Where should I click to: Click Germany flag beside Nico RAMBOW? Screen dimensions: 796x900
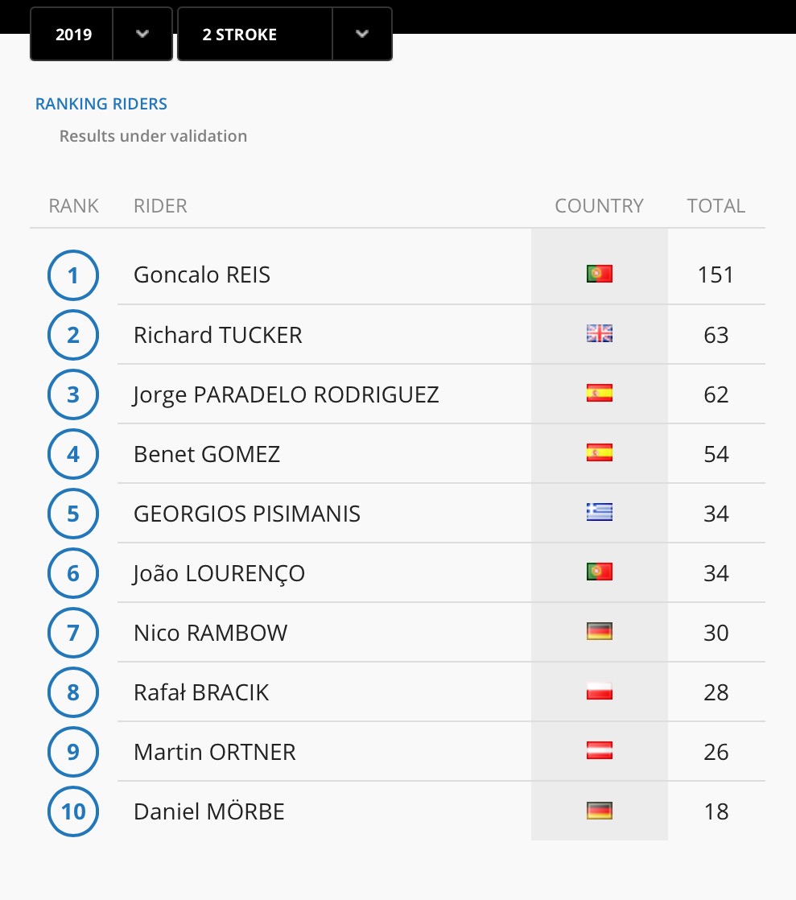pyautogui.click(x=599, y=632)
